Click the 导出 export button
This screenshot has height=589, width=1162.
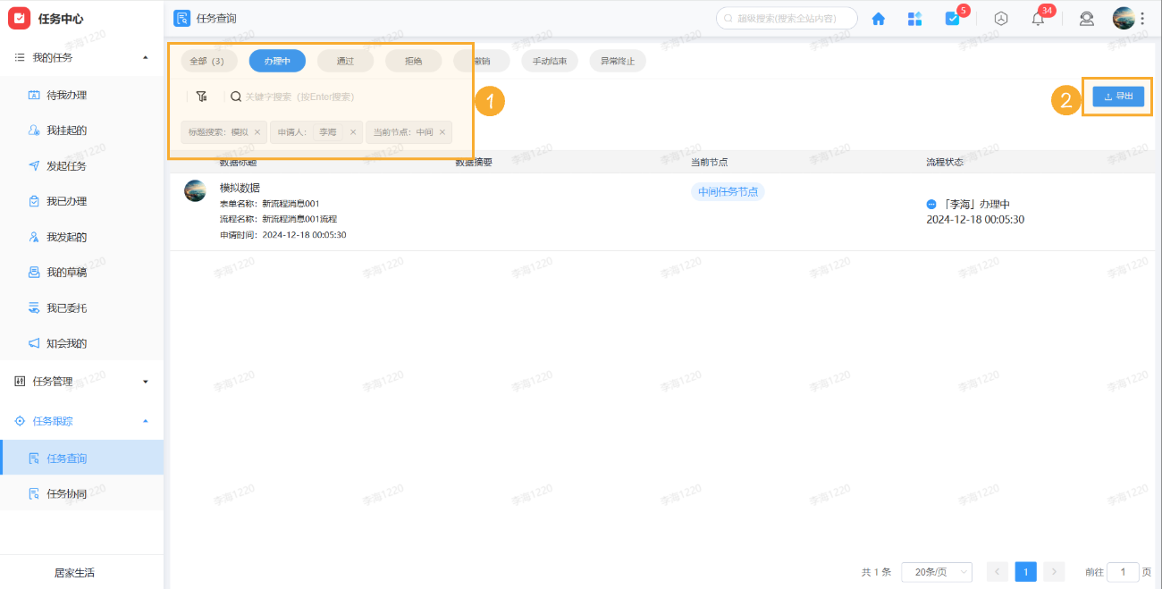(1117, 97)
